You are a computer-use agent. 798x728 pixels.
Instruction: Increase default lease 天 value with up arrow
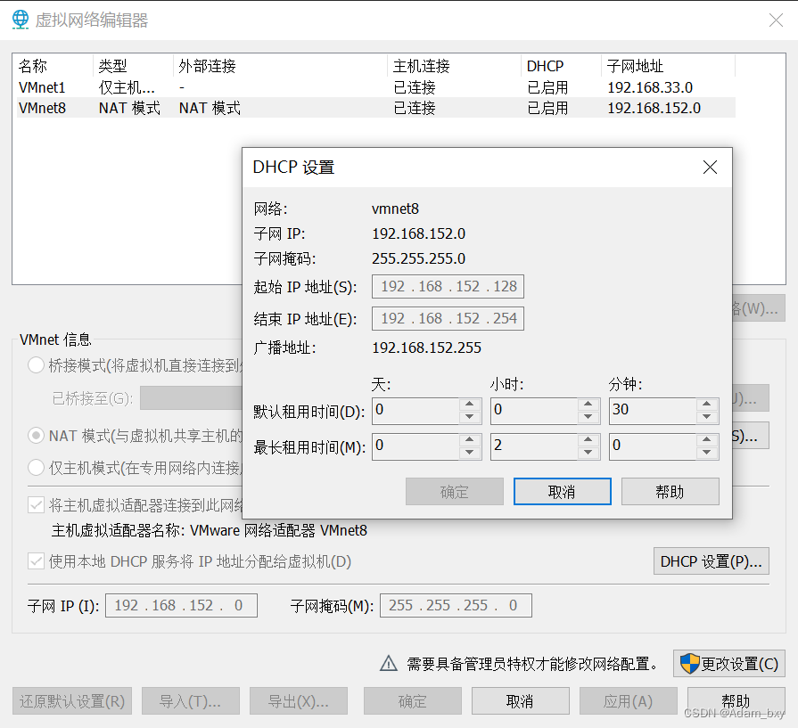coord(470,405)
